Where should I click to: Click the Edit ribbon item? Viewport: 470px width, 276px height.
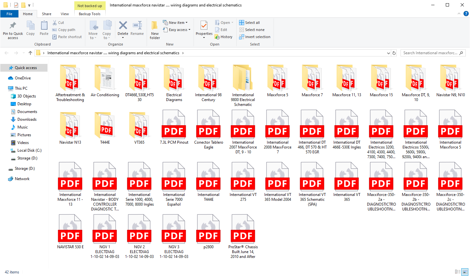pyautogui.click(x=221, y=30)
